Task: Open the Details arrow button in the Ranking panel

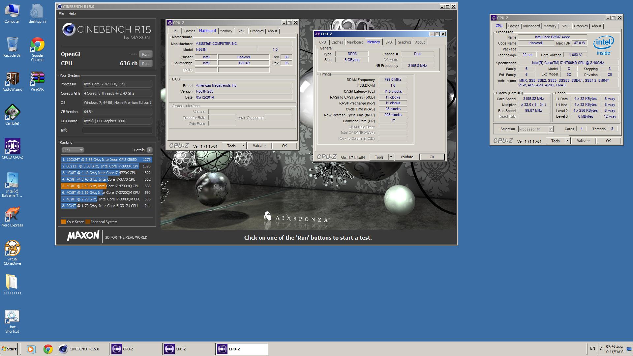Action: point(149,150)
